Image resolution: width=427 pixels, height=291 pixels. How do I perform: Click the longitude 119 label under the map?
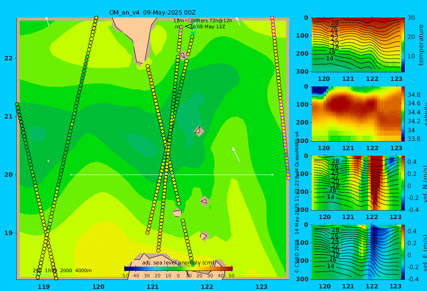[x=44, y=287]
